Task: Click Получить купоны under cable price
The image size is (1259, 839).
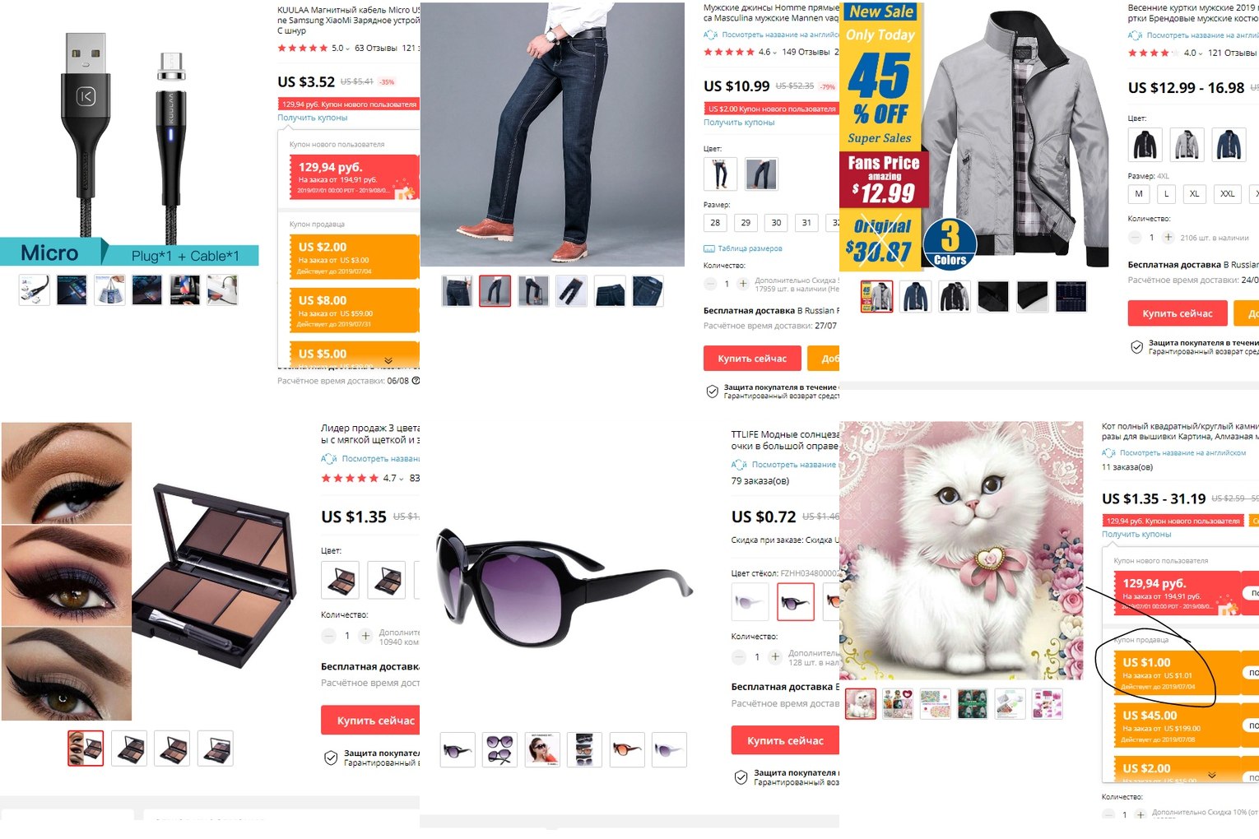Action: 313,118
